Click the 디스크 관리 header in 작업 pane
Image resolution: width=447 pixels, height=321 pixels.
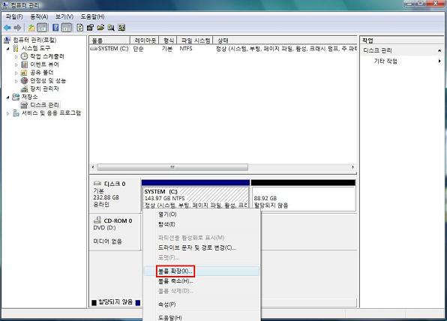click(x=402, y=51)
